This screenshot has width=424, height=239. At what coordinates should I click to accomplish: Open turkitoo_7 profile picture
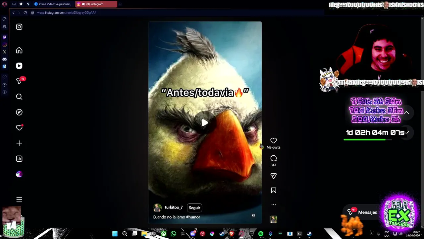click(157, 208)
